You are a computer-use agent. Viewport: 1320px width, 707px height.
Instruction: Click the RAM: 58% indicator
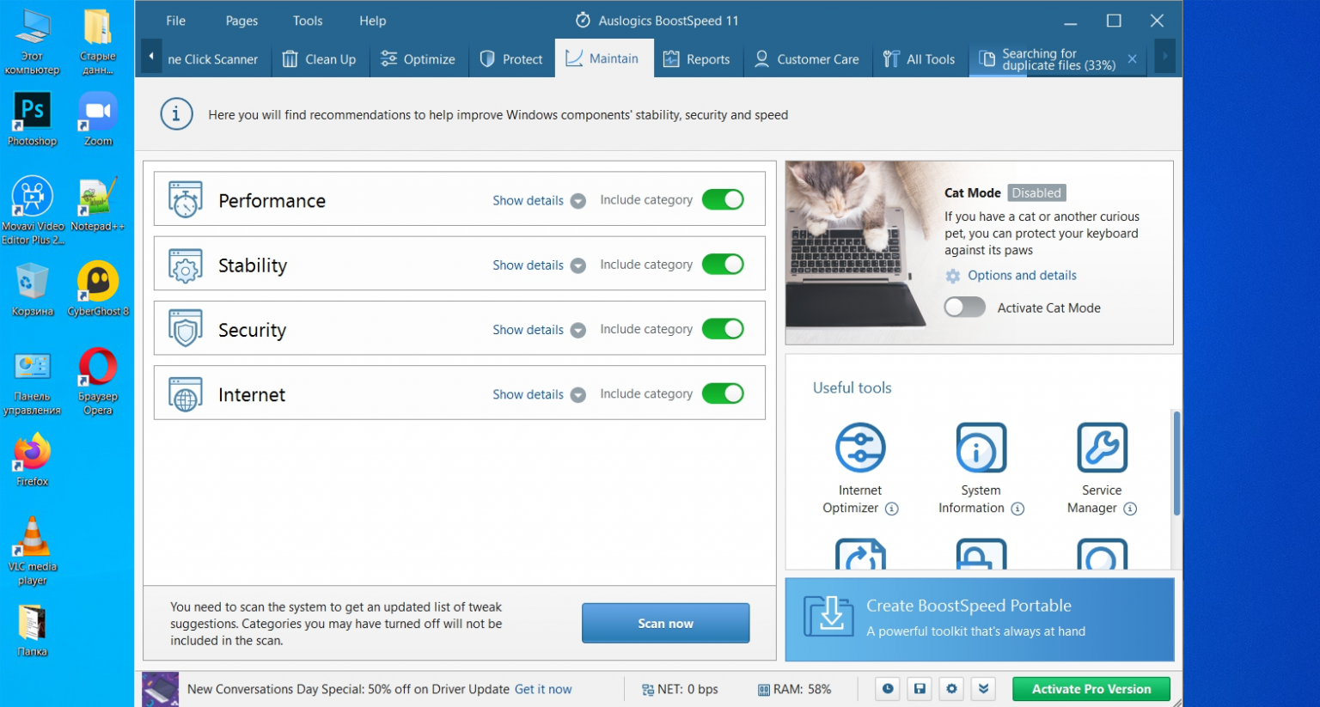pos(795,689)
